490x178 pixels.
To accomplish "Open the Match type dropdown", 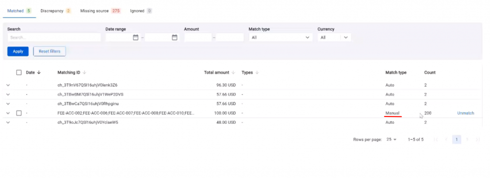I will (280, 37).
